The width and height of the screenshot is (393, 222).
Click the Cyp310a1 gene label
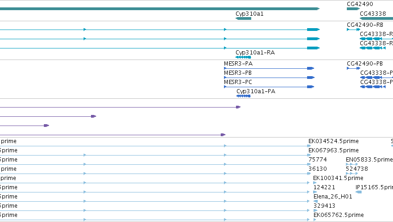tap(250, 14)
